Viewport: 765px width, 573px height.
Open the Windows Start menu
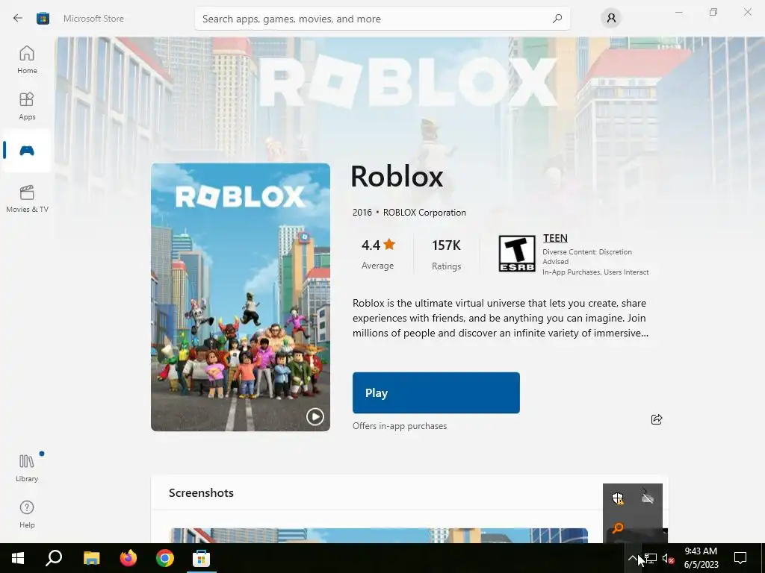[x=18, y=558]
